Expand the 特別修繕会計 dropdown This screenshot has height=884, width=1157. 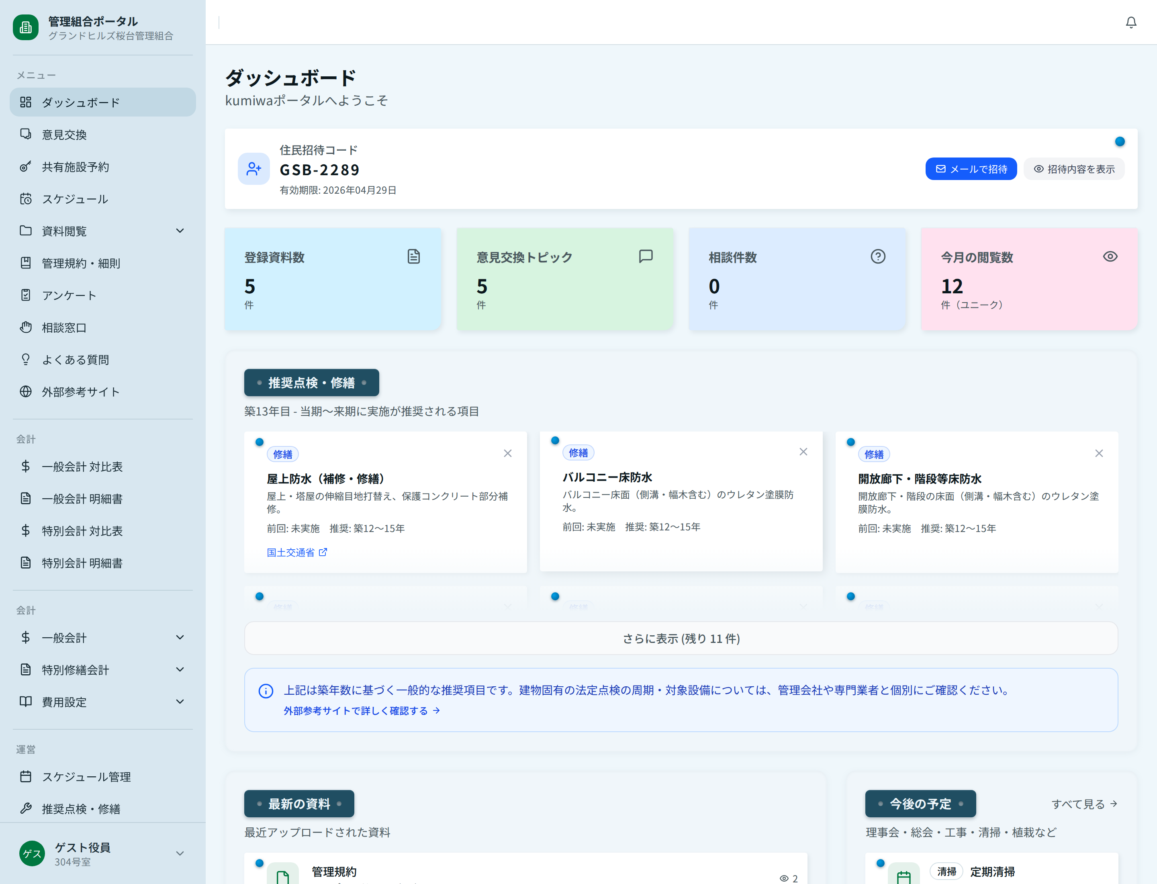click(x=180, y=669)
